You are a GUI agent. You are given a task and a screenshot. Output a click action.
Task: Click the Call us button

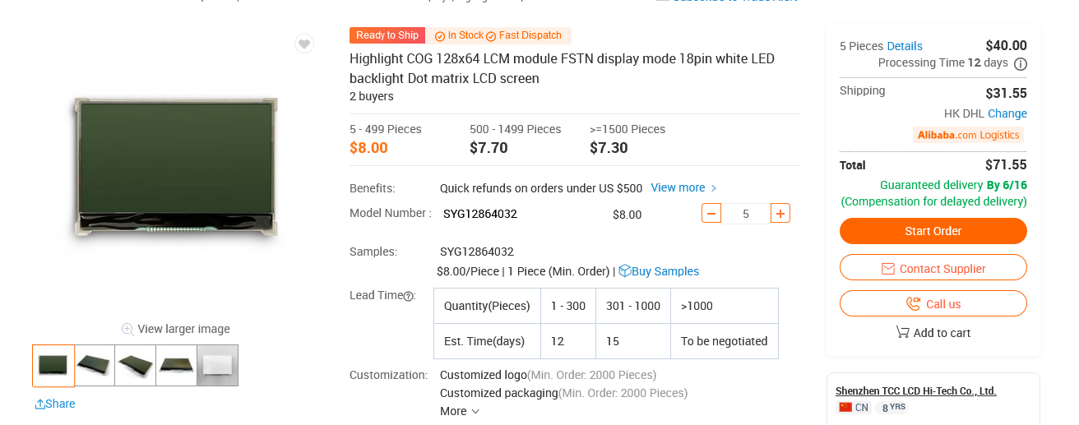(933, 303)
